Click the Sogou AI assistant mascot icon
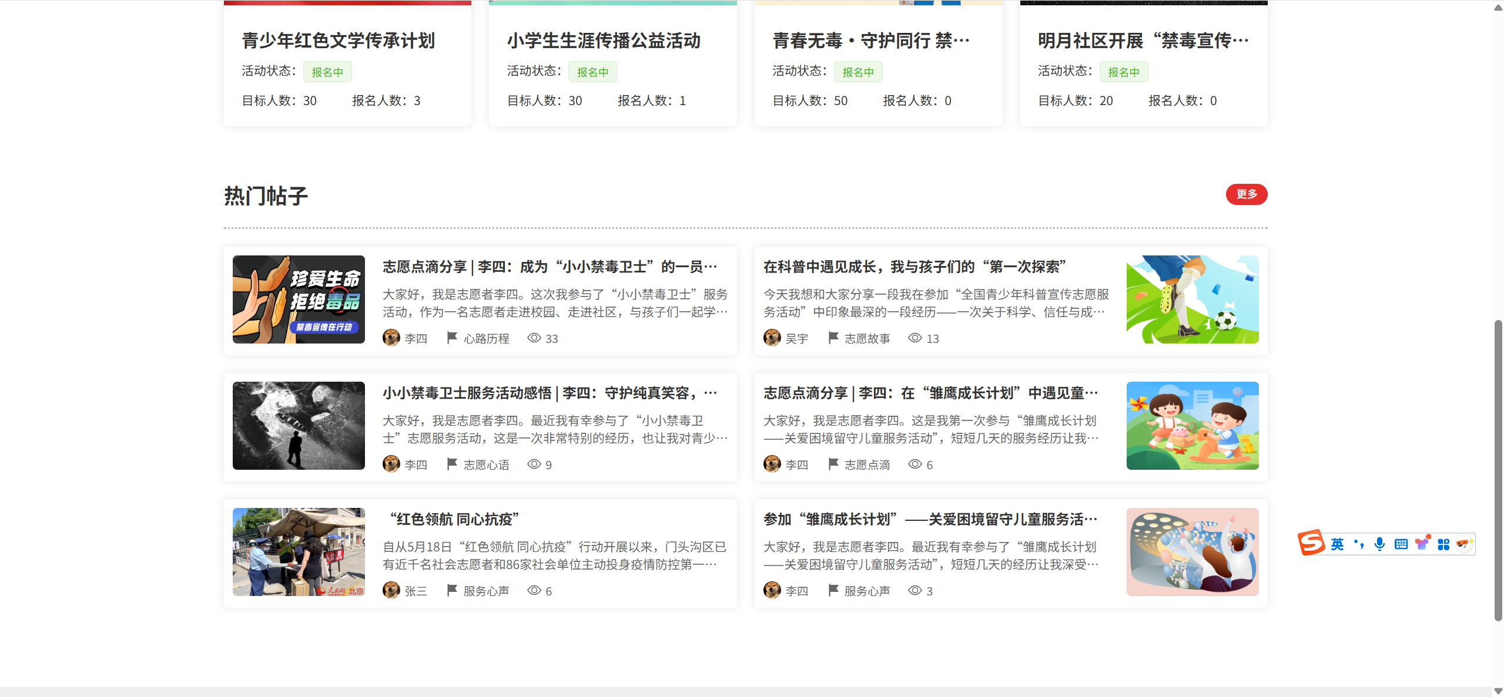Screen dimensions: 1504x697 [x=1463, y=544]
